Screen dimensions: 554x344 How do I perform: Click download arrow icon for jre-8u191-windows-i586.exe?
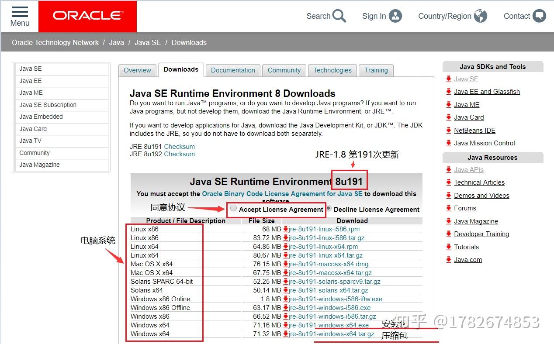tap(286, 308)
